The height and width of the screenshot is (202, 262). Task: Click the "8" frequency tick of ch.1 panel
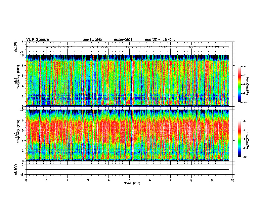[23, 65]
